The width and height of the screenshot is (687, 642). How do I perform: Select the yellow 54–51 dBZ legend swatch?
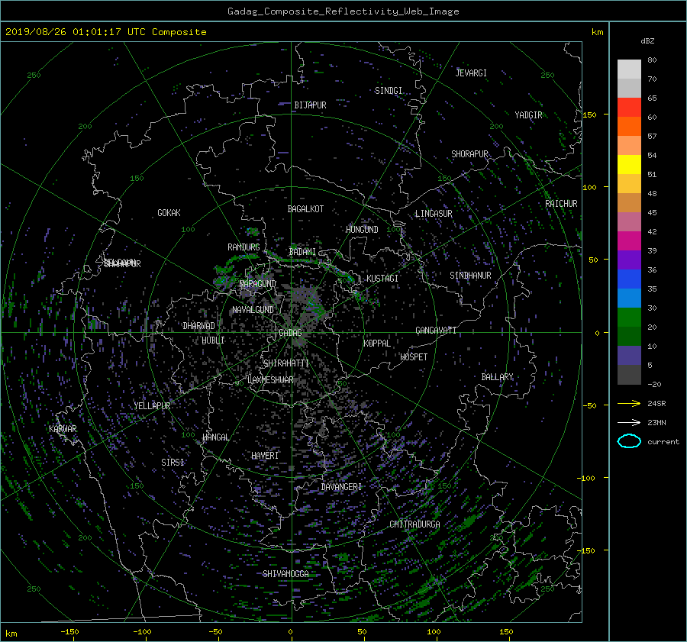[629, 164]
